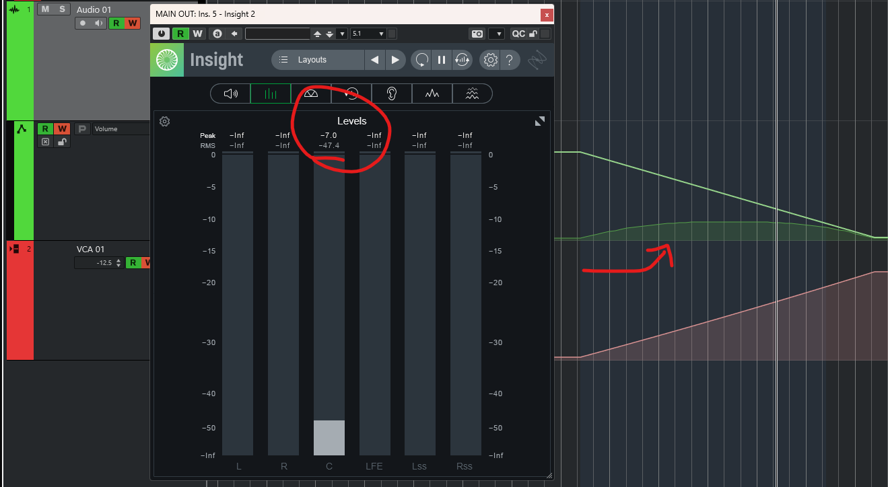Toggle Read automation on Audio 01 track
The height and width of the screenshot is (487, 888).
[x=116, y=23]
